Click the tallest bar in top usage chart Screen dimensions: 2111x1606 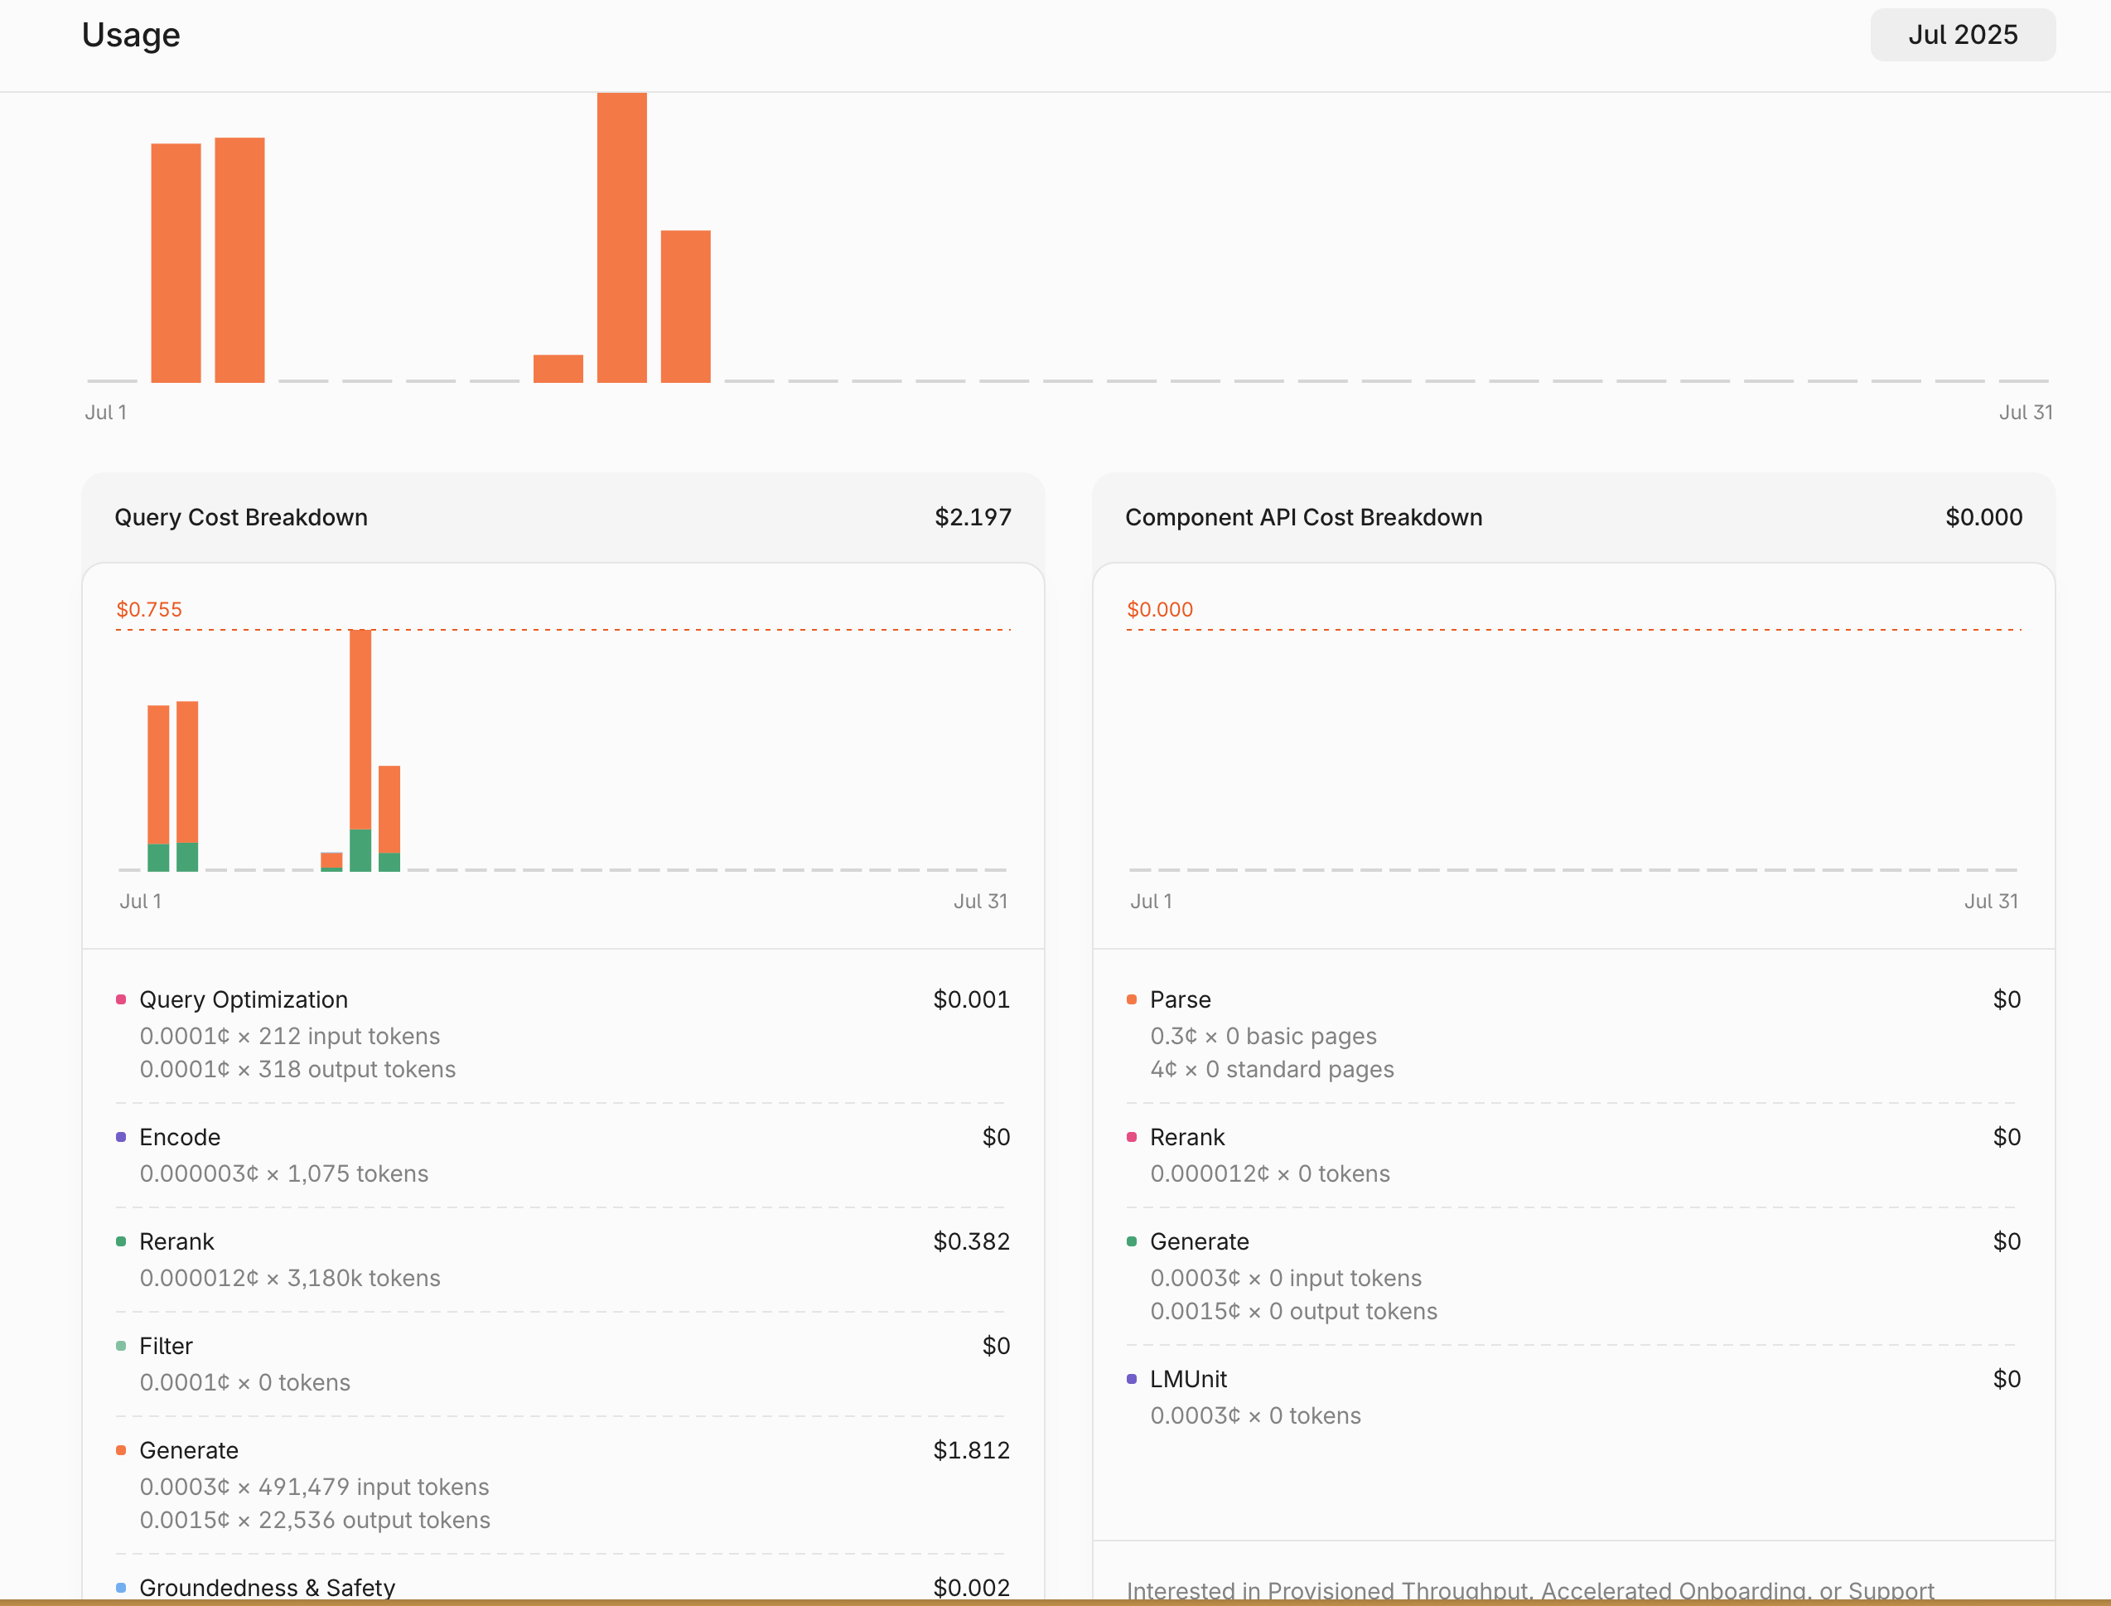coord(621,237)
